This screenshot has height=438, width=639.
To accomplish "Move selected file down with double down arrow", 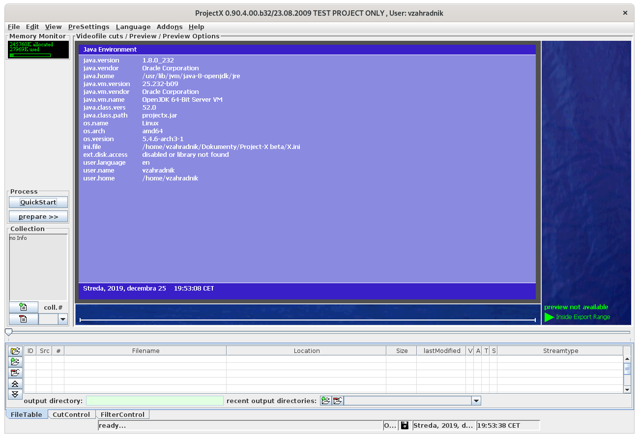I will coord(15,394).
